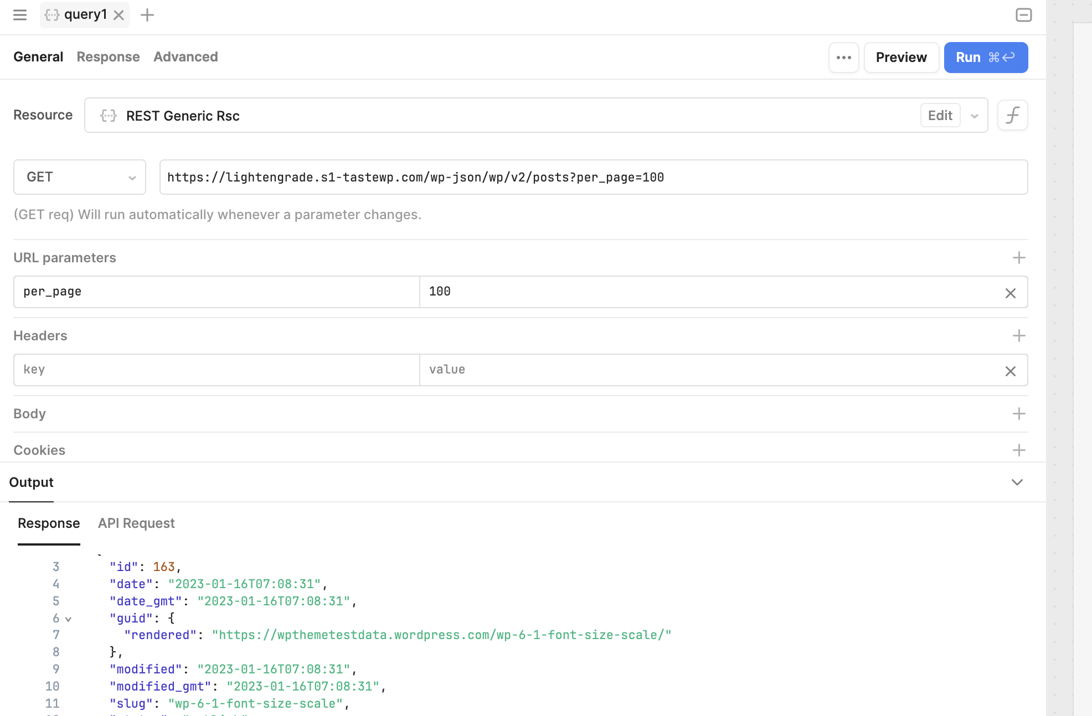The image size is (1092, 716).
Task: Delete the empty header key-value row
Action: click(1010, 371)
